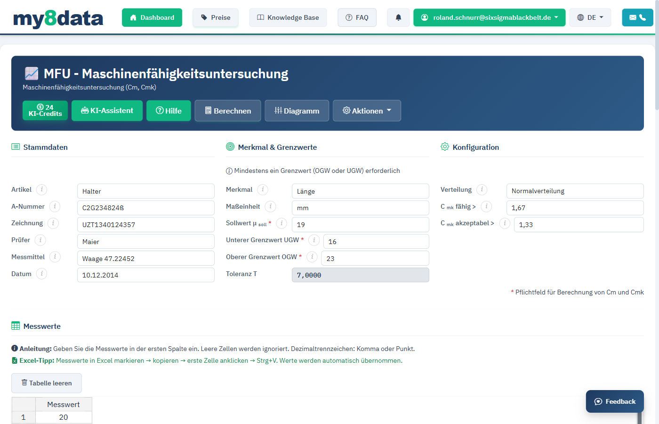Viewport: 659px width, 424px height.
Task: Click the mail and phone contact button
Action: (637, 17)
